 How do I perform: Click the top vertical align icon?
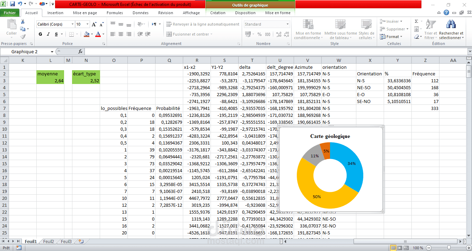point(113,24)
